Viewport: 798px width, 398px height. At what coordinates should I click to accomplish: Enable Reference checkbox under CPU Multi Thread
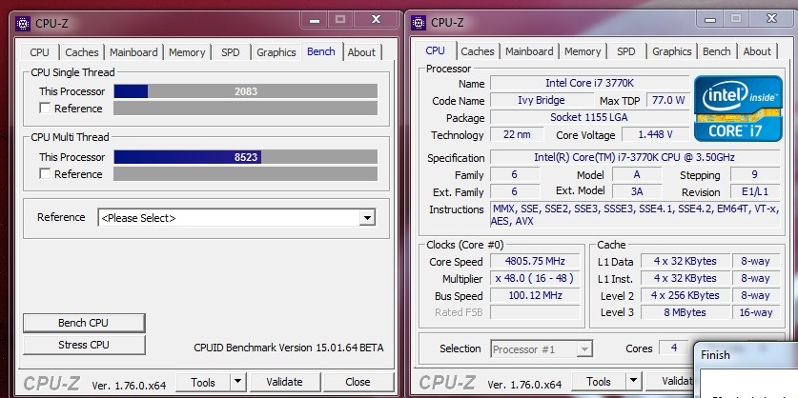[x=45, y=174]
